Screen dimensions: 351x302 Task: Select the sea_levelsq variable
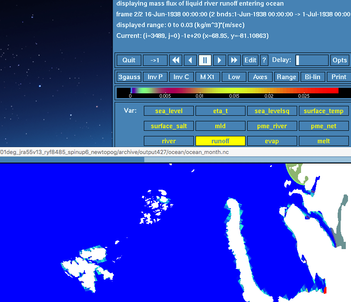click(272, 111)
